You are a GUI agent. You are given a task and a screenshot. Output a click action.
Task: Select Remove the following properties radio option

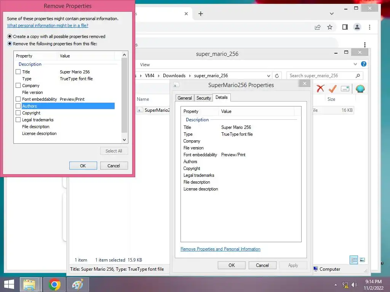pos(10,44)
